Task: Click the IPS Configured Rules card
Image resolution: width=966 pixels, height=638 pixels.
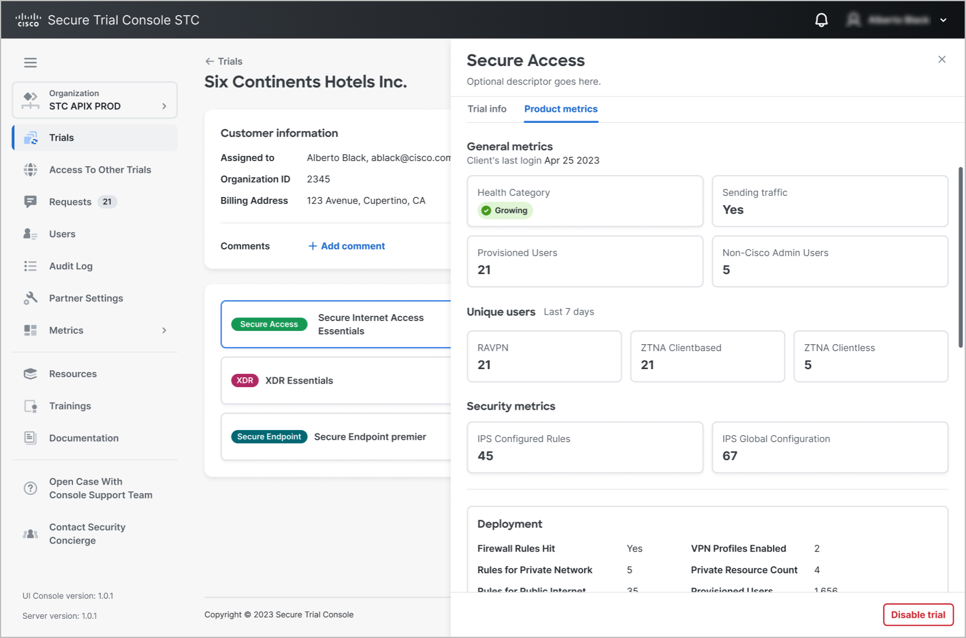Action: click(x=585, y=447)
